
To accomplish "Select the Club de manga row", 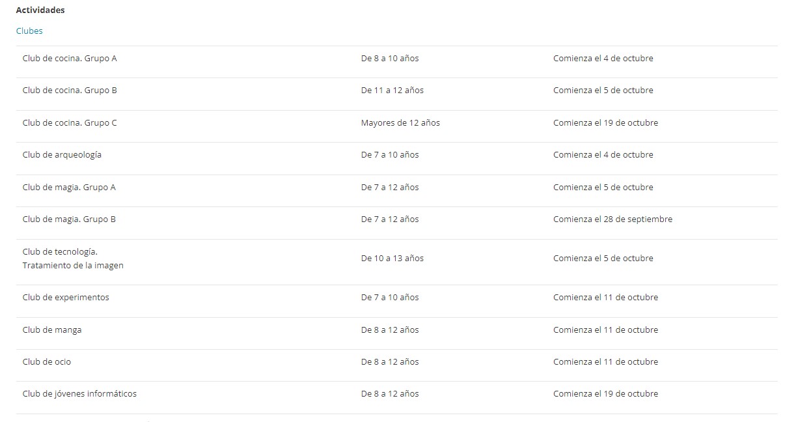I will 52,330.
